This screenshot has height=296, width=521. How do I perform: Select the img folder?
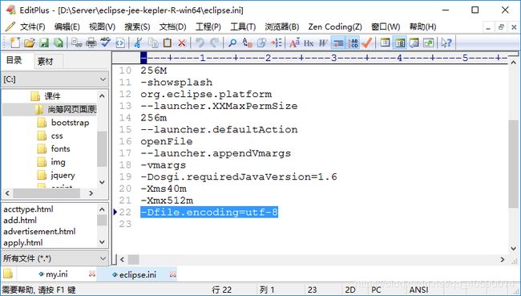(58, 162)
